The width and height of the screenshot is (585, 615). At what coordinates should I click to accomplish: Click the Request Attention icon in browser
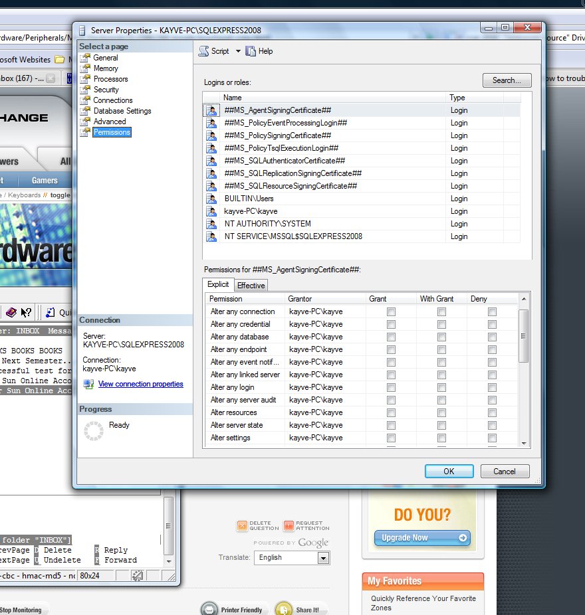click(289, 525)
